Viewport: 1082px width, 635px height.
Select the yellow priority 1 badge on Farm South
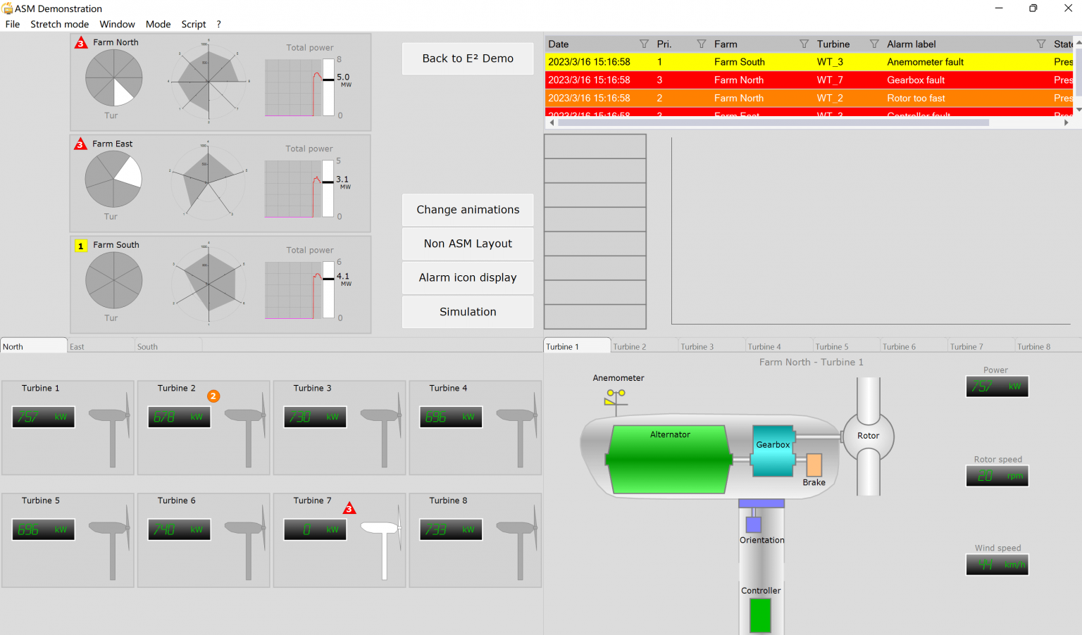81,246
